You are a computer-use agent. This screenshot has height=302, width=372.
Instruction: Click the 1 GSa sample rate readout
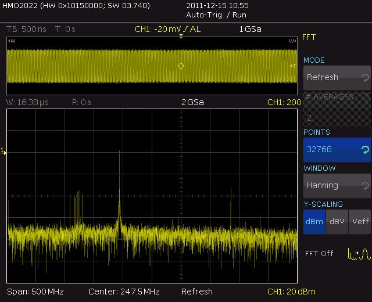click(251, 29)
